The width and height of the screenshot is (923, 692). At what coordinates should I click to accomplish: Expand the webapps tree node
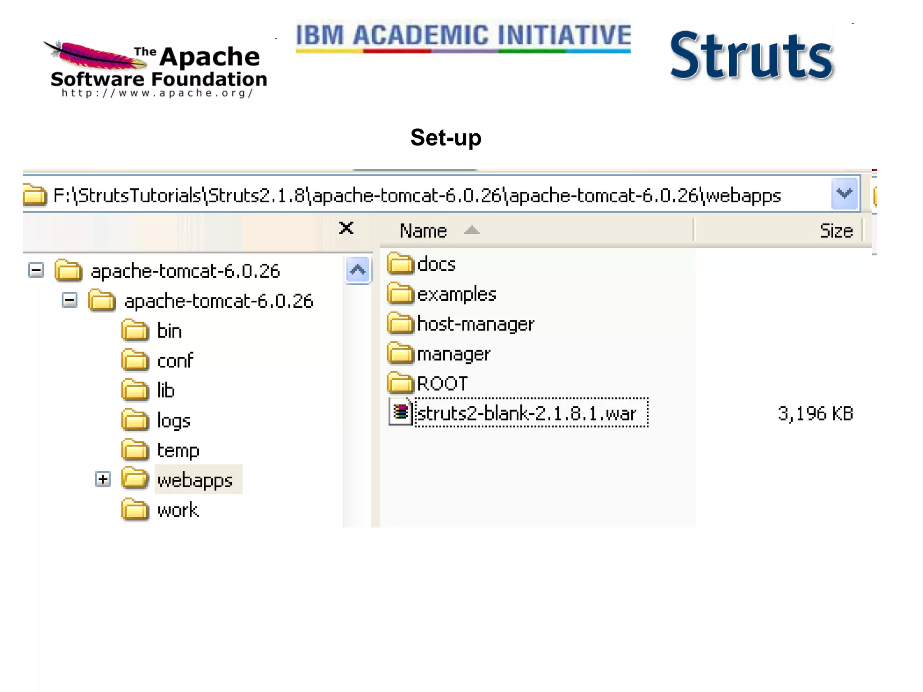click(103, 479)
